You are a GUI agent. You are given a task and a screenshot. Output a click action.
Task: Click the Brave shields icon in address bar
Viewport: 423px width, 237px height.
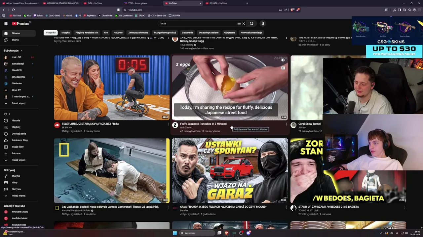point(292,10)
